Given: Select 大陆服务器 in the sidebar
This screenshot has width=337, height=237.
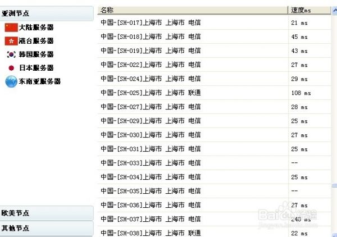Looking at the screenshot, I should [36, 27].
